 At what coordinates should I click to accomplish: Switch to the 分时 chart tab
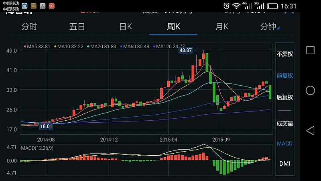click(29, 27)
